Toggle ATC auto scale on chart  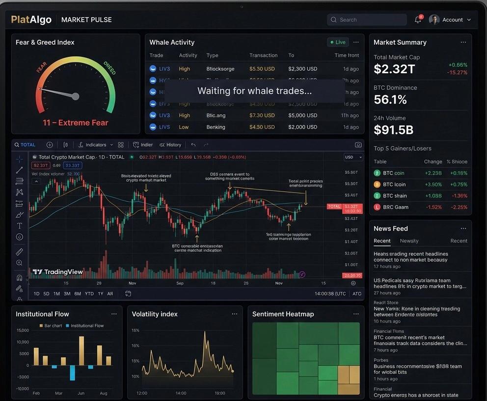coord(357,294)
